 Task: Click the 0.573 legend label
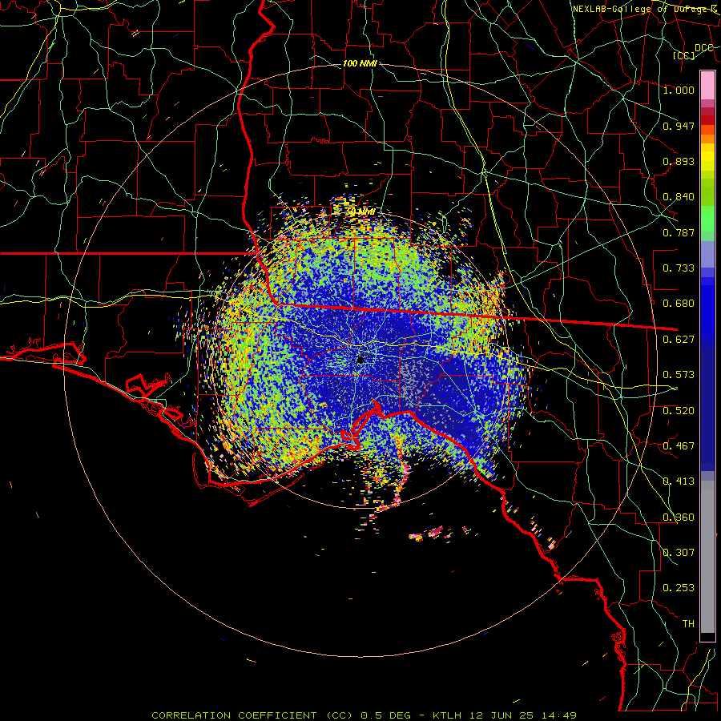pos(679,375)
